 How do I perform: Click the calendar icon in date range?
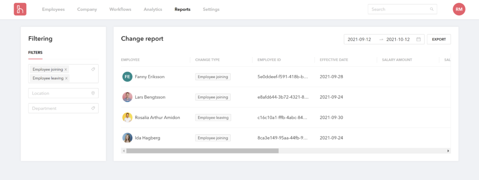point(419,39)
